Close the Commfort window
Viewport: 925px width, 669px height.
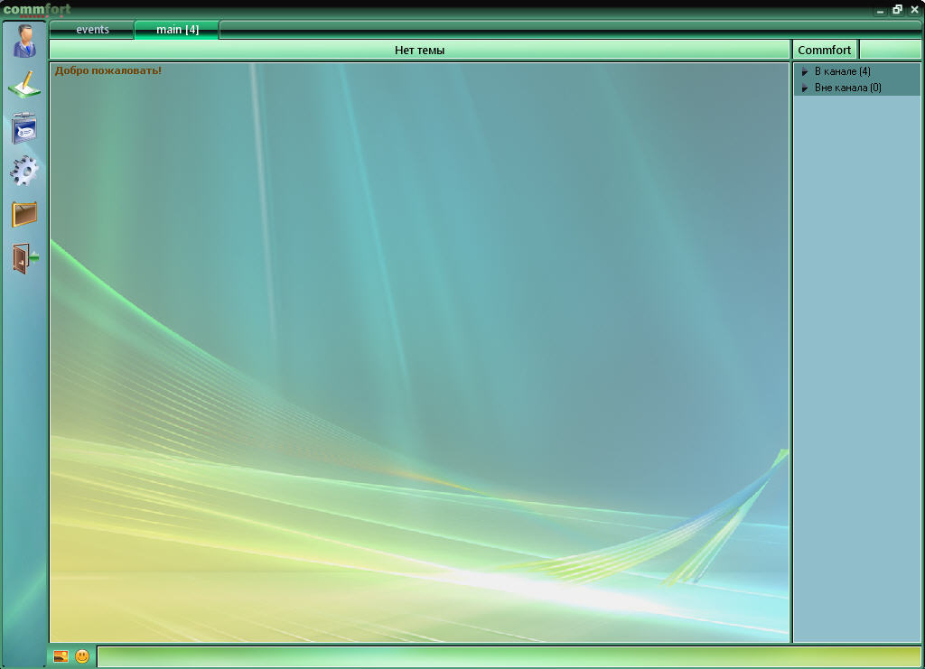914,9
